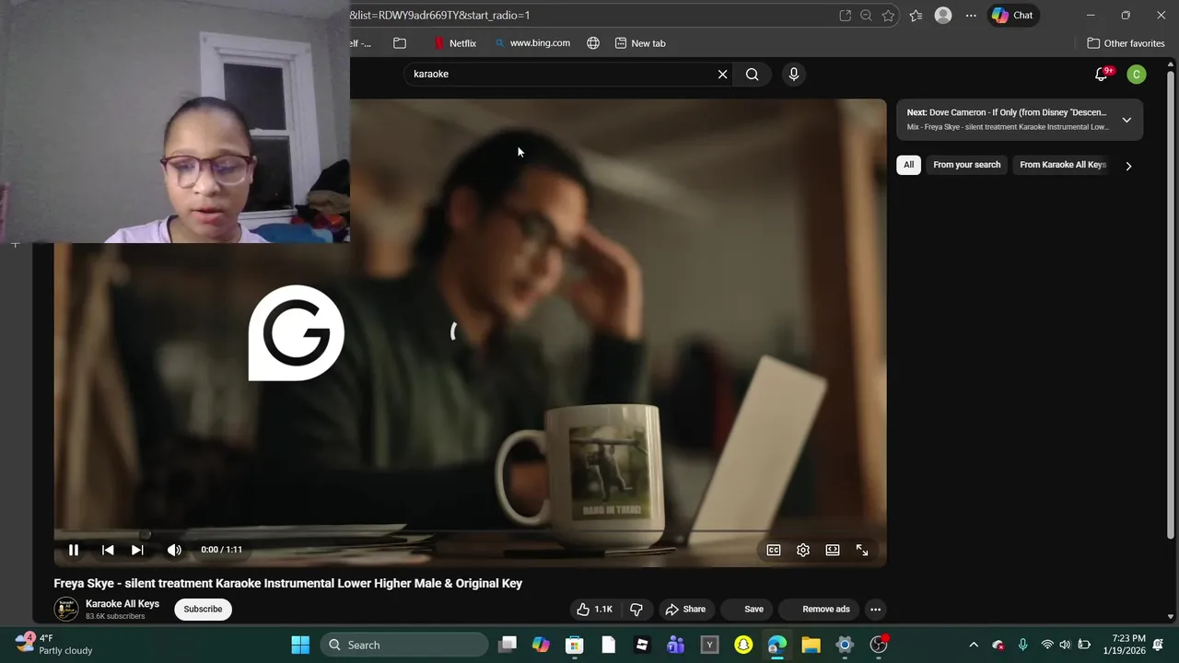Show more filter chips with right arrow
This screenshot has height=663, width=1179.
click(x=1128, y=166)
